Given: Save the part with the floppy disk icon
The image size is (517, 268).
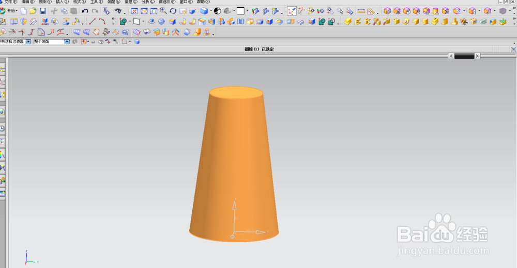Looking at the screenshot, I should (x=42, y=11).
